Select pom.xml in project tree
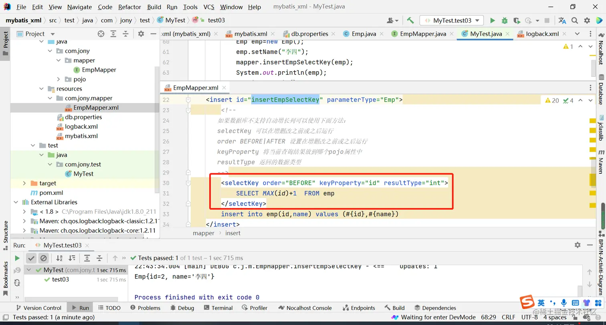 point(51,193)
